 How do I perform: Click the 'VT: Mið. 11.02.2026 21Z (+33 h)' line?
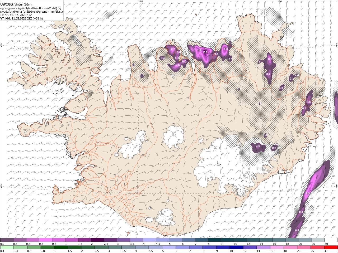21,18
